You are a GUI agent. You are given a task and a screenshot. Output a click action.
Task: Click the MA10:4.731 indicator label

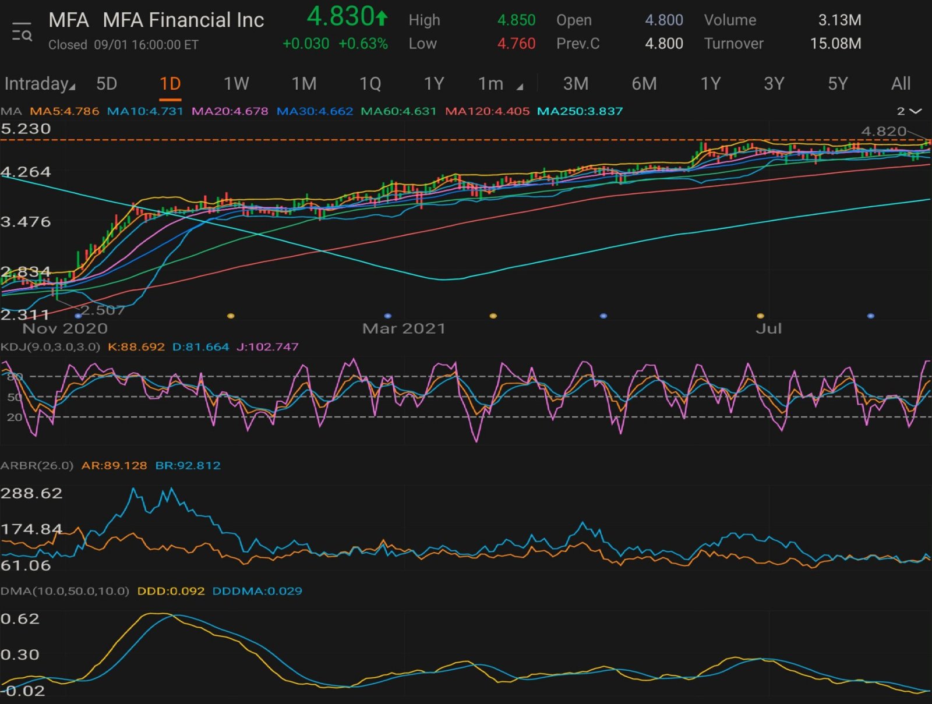click(x=145, y=111)
